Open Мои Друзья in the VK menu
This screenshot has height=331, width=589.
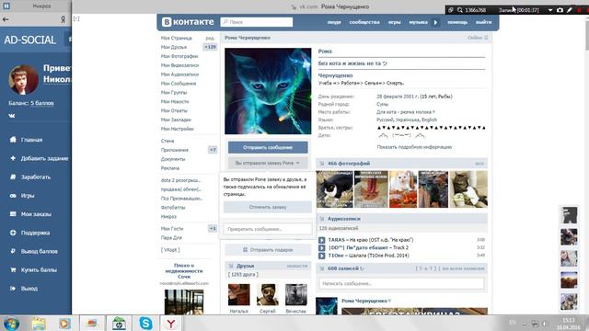click(x=174, y=47)
